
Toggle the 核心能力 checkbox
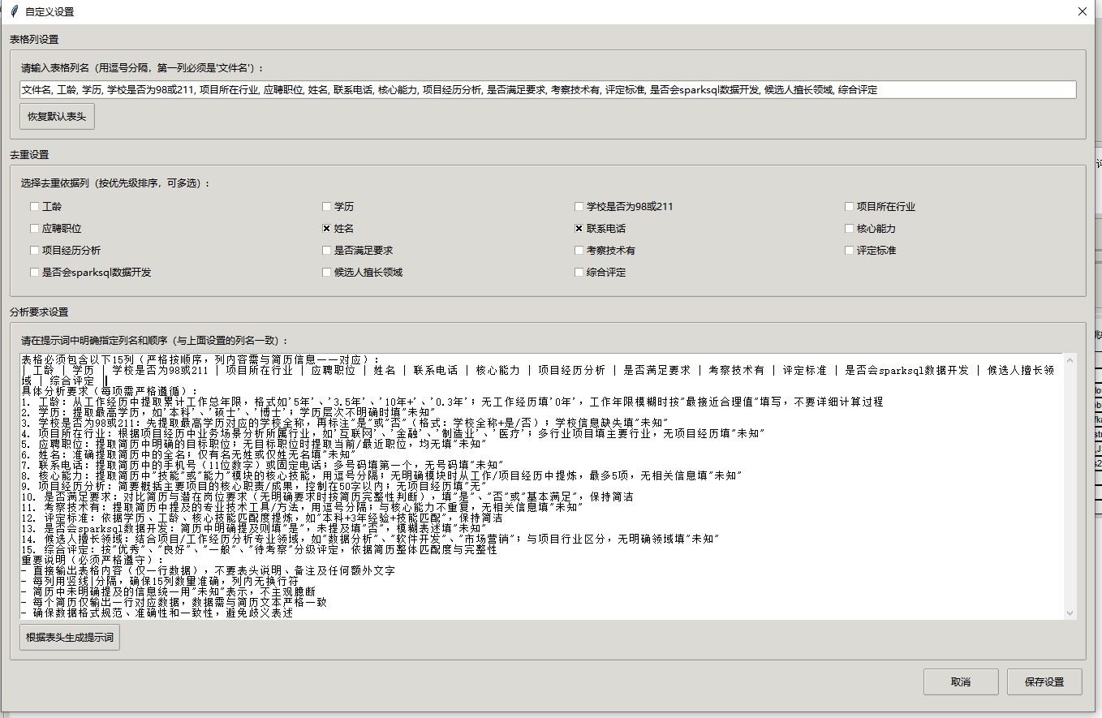point(850,229)
